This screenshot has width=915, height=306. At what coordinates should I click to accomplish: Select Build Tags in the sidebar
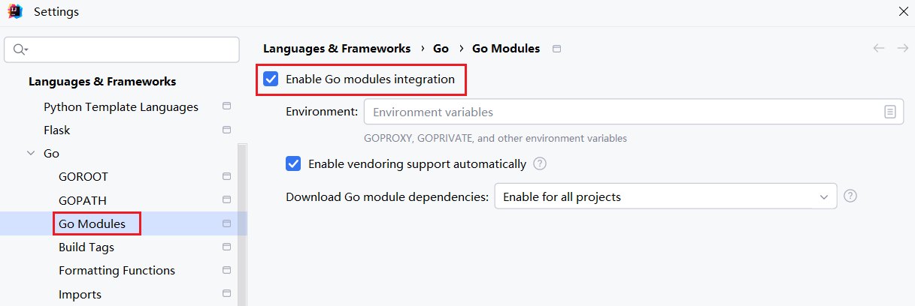pos(86,247)
